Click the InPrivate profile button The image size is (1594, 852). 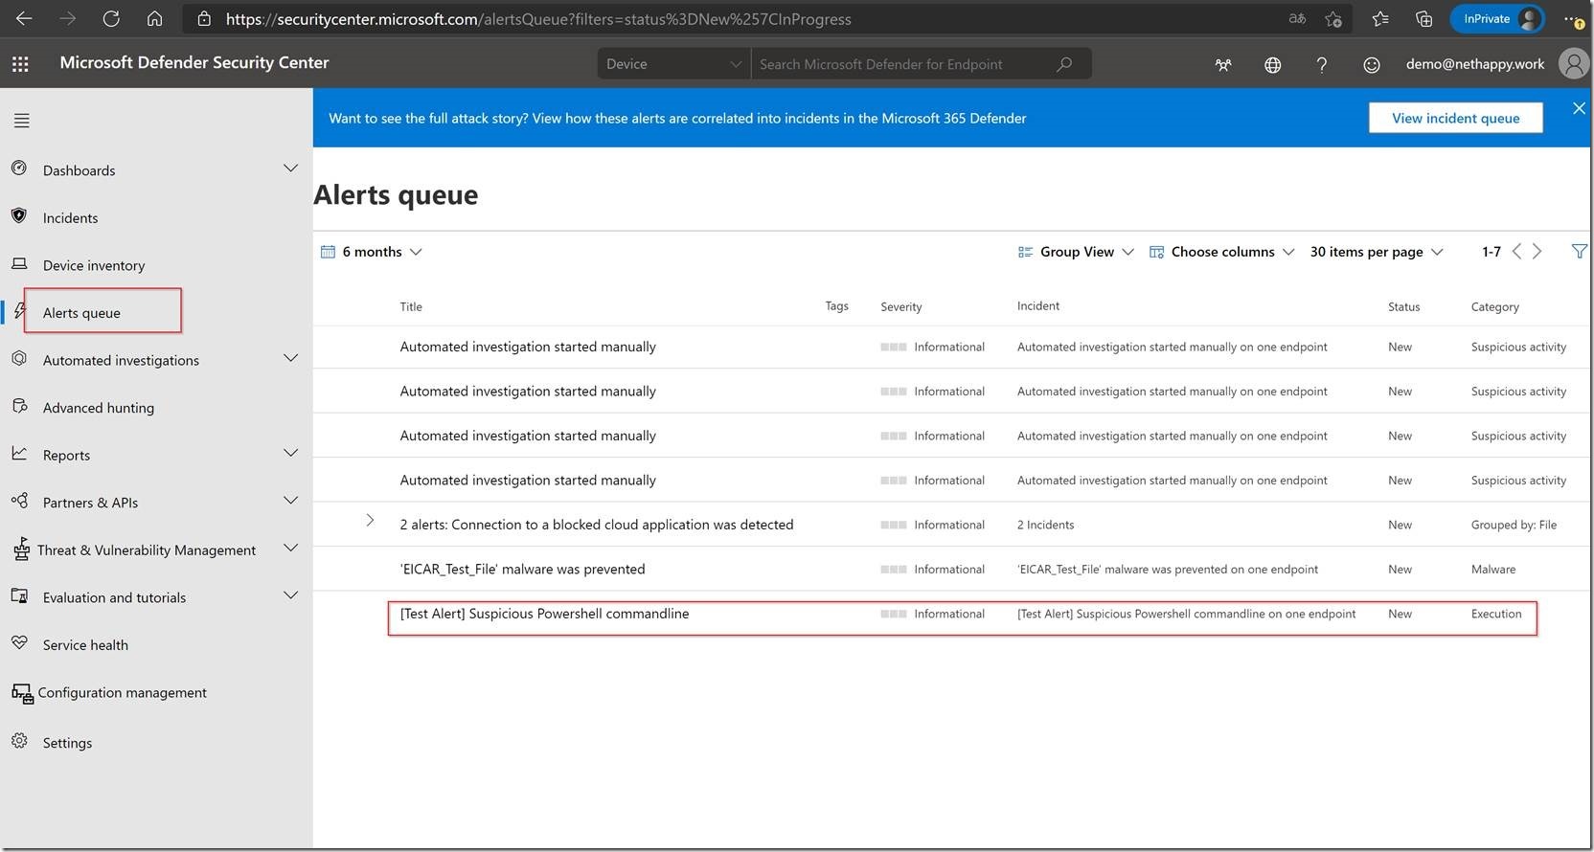pyautogui.click(x=1497, y=18)
